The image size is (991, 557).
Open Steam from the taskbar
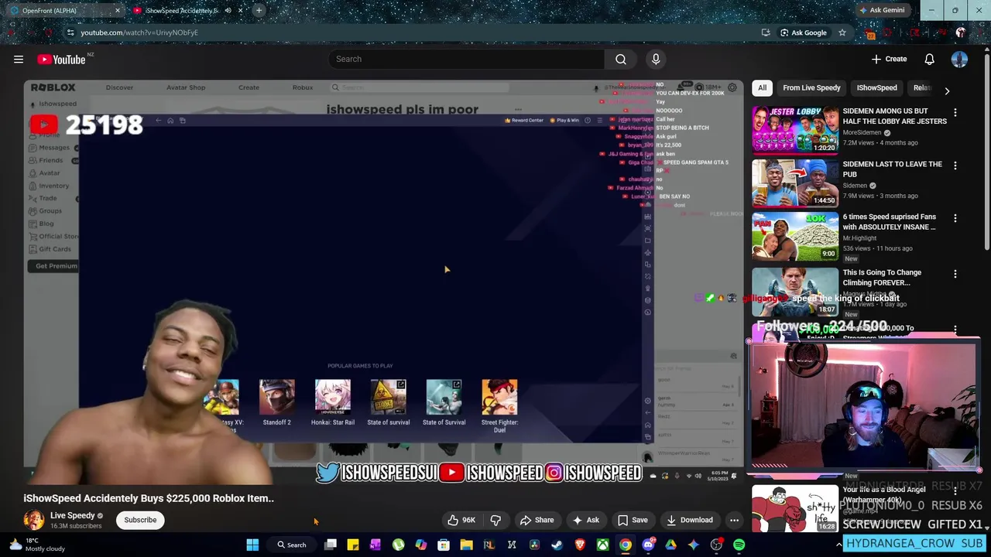(x=557, y=545)
